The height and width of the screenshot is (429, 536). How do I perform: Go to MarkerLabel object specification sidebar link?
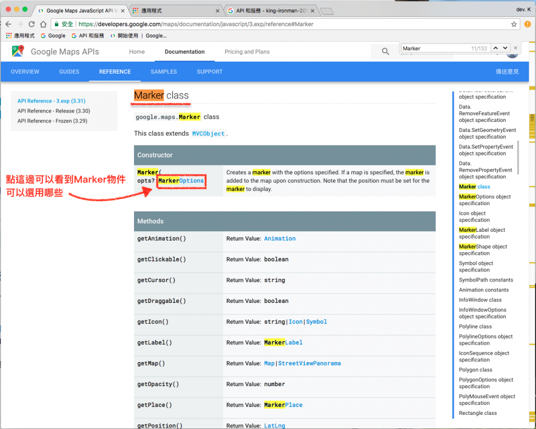pos(482,233)
